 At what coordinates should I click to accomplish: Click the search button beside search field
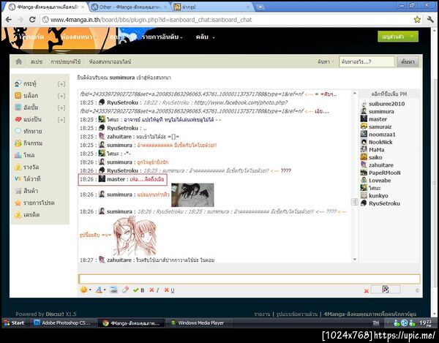coord(408,61)
